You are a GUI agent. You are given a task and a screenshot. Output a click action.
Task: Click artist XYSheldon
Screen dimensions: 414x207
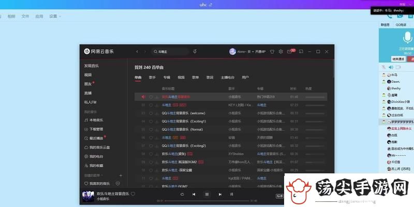coord(236,154)
